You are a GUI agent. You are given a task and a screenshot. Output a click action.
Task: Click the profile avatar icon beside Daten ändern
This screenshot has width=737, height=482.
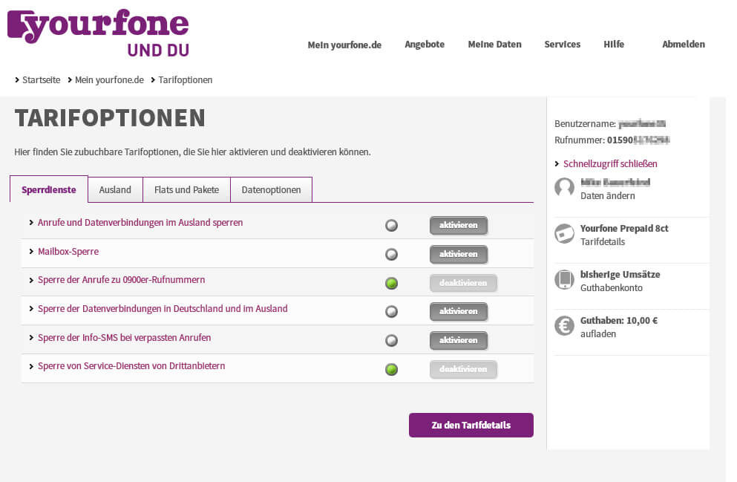click(564, 188)
